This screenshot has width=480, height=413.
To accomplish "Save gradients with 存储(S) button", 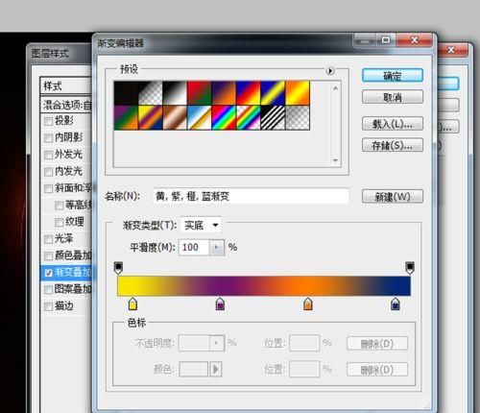I will [393, 145].
